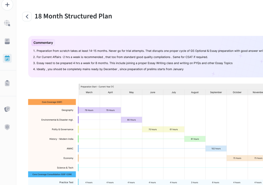
Task: Open the shield icon in sidebar
Action: click(x=7, y=127)
